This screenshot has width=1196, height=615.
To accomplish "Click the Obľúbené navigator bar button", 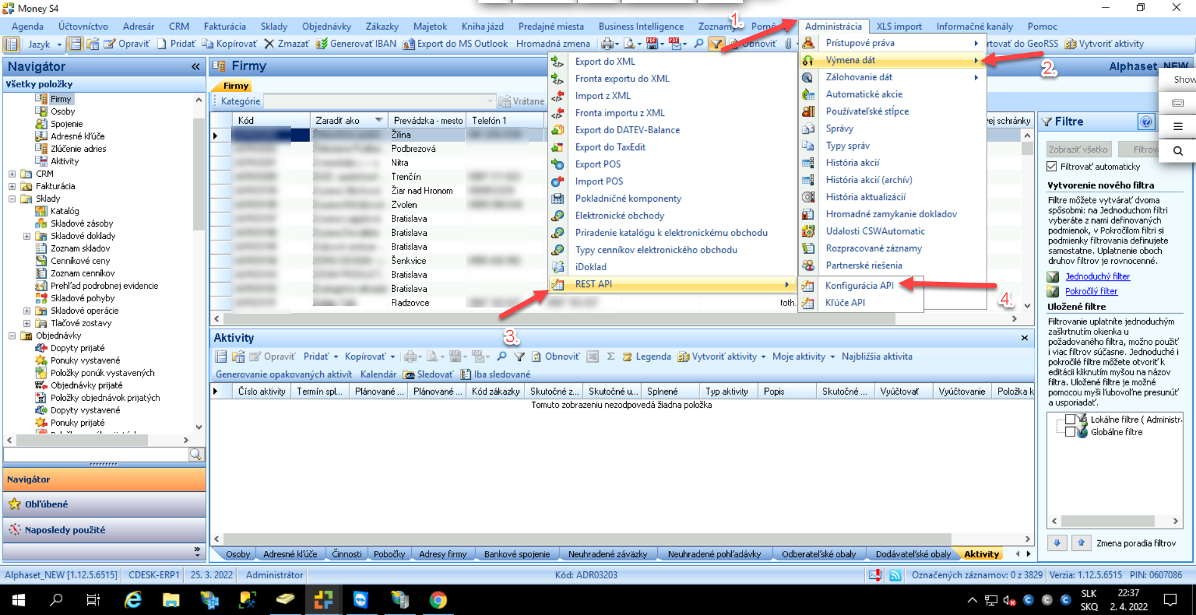I will click(x=104, y=504).
